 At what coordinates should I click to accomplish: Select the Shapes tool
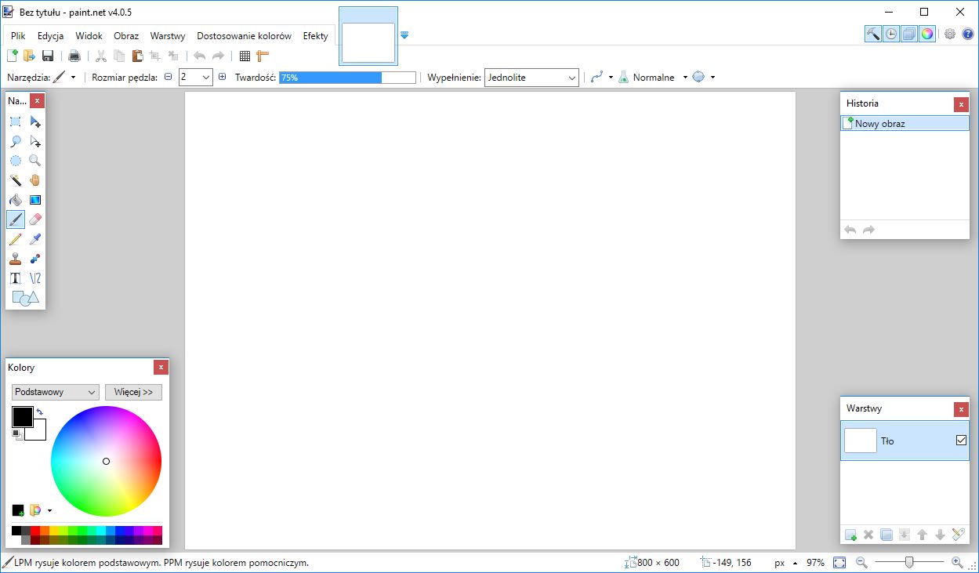25,298
